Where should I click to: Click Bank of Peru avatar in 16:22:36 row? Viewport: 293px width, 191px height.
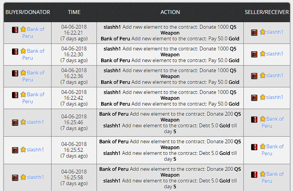(15, 73)
